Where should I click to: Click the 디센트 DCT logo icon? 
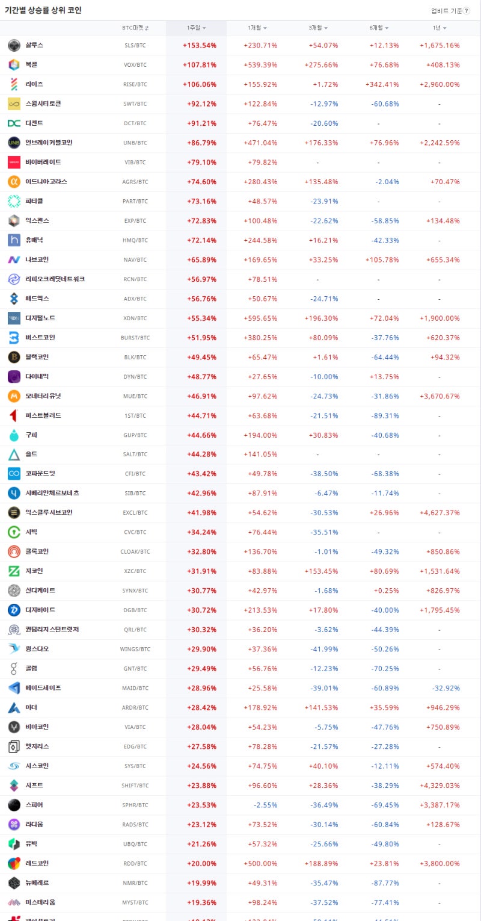coord(14,123)
